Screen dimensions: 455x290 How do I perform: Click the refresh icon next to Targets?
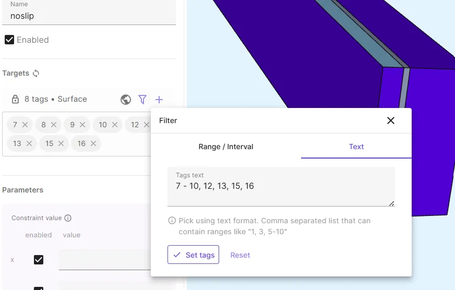(36, 74)
